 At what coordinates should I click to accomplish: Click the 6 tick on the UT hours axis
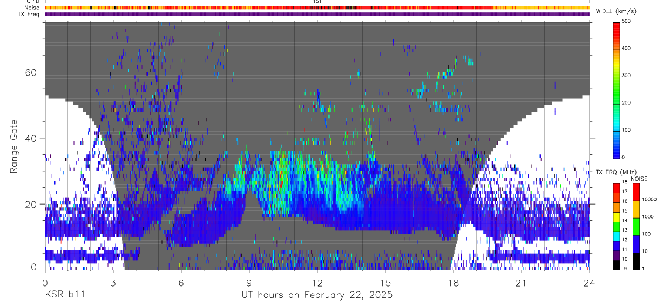[x=181, y=282]
